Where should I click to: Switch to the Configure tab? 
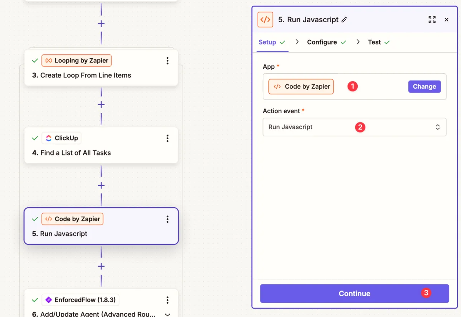322,42
